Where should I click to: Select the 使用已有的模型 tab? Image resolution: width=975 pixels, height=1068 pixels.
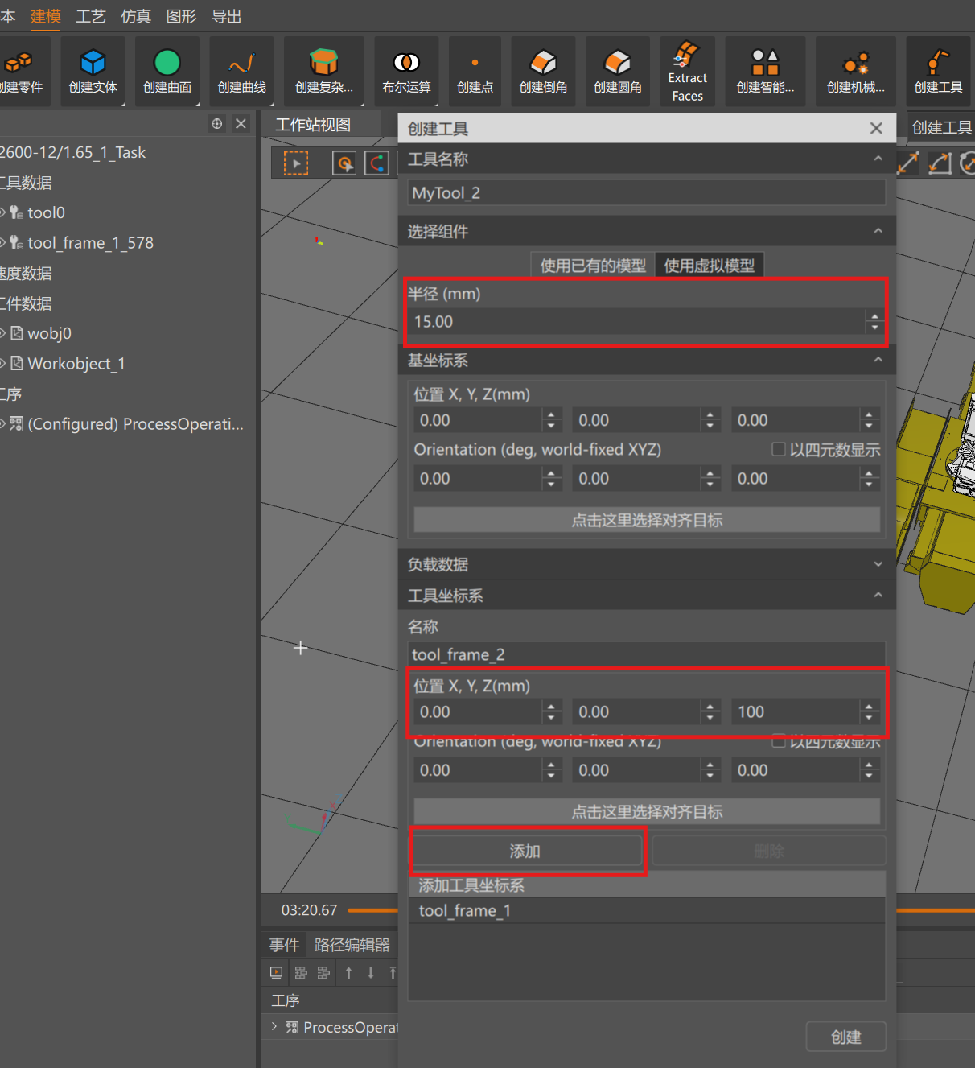(x=593, y=266)
